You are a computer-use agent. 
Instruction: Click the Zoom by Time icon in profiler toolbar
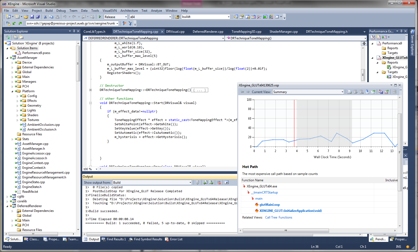click(x=350, y=92)
